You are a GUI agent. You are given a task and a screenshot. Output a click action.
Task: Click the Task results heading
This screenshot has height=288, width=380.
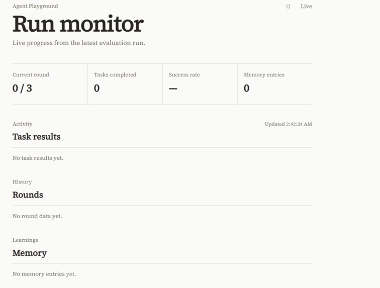tap(36, 137)
